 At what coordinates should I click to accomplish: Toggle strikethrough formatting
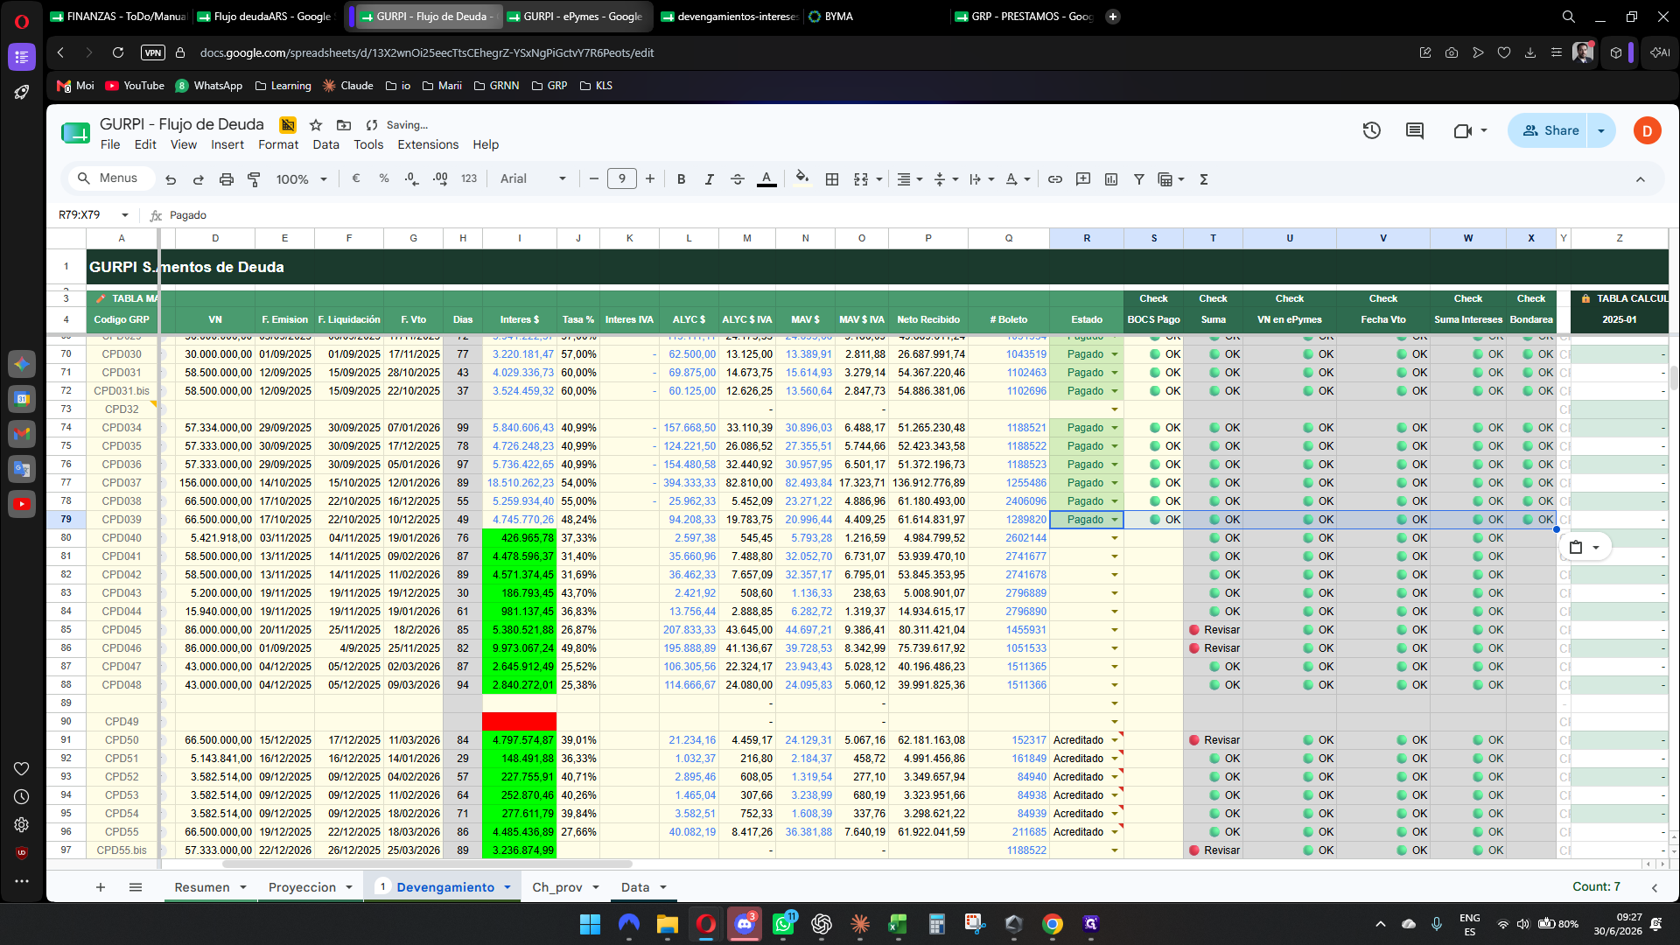coord(738,179)
